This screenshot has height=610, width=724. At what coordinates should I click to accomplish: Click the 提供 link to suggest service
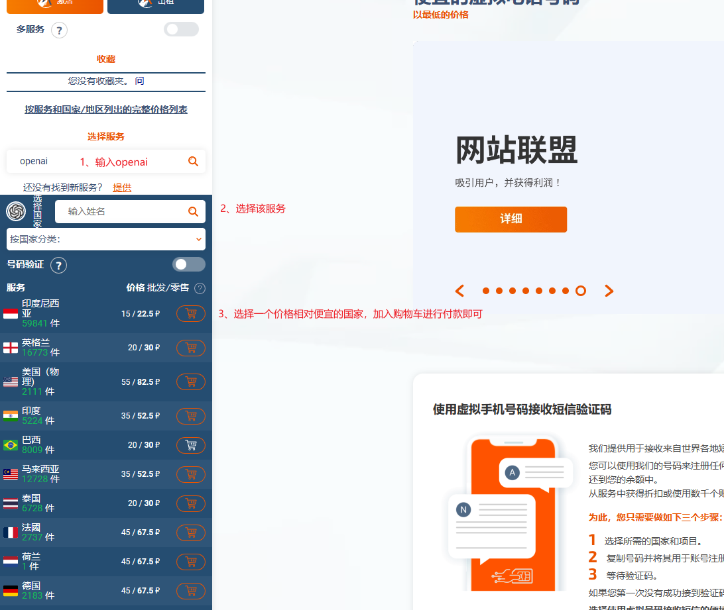tap(122, 187)
